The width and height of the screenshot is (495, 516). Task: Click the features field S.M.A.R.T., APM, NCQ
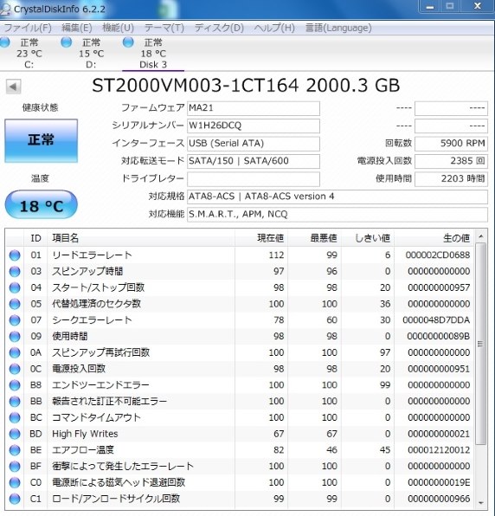point(337,215)
